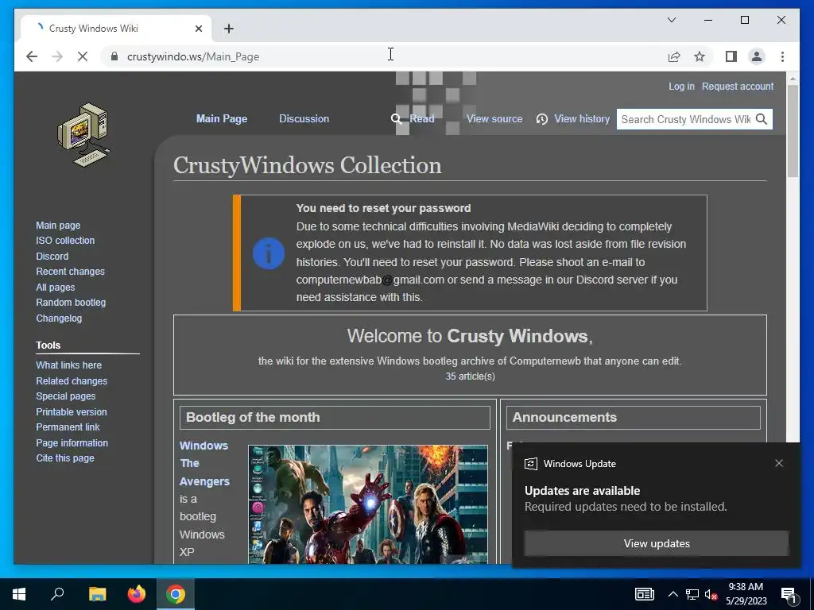Open Windows taskbar search

tap(57, 594)
